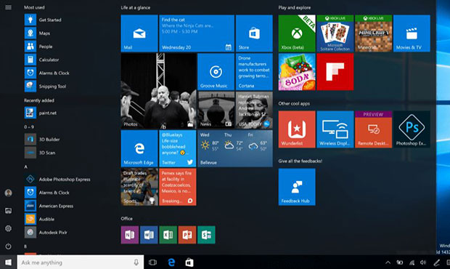450x269 pixels.
Task: Click the Play and explore group header
Action: tap(295, 7)
